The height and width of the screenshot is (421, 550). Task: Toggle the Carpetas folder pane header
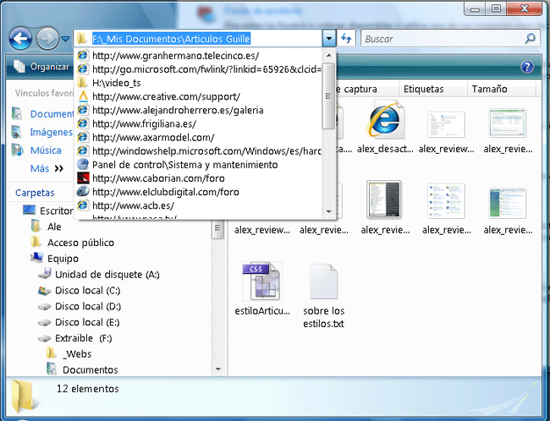point(35,193)
